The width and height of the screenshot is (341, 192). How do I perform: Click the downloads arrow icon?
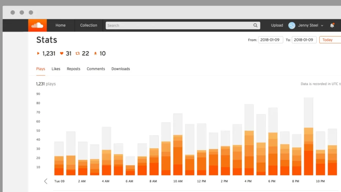click(95, 54)
